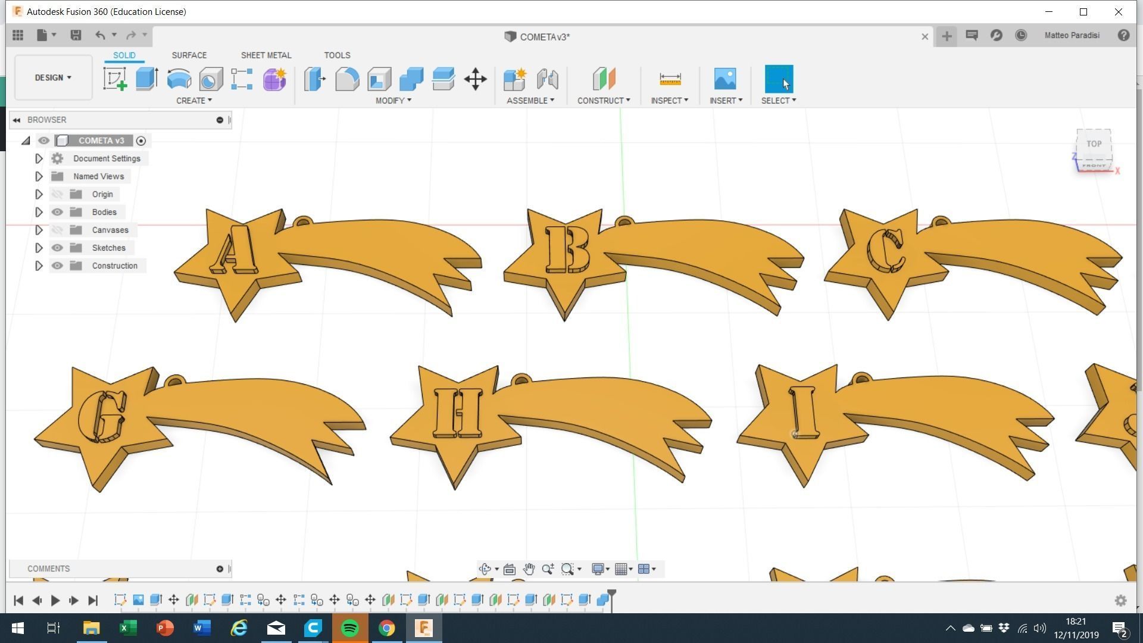Expand the Bodies folder tree
Viewport: 1143px width, 643px height.
(x=39, y=212)
